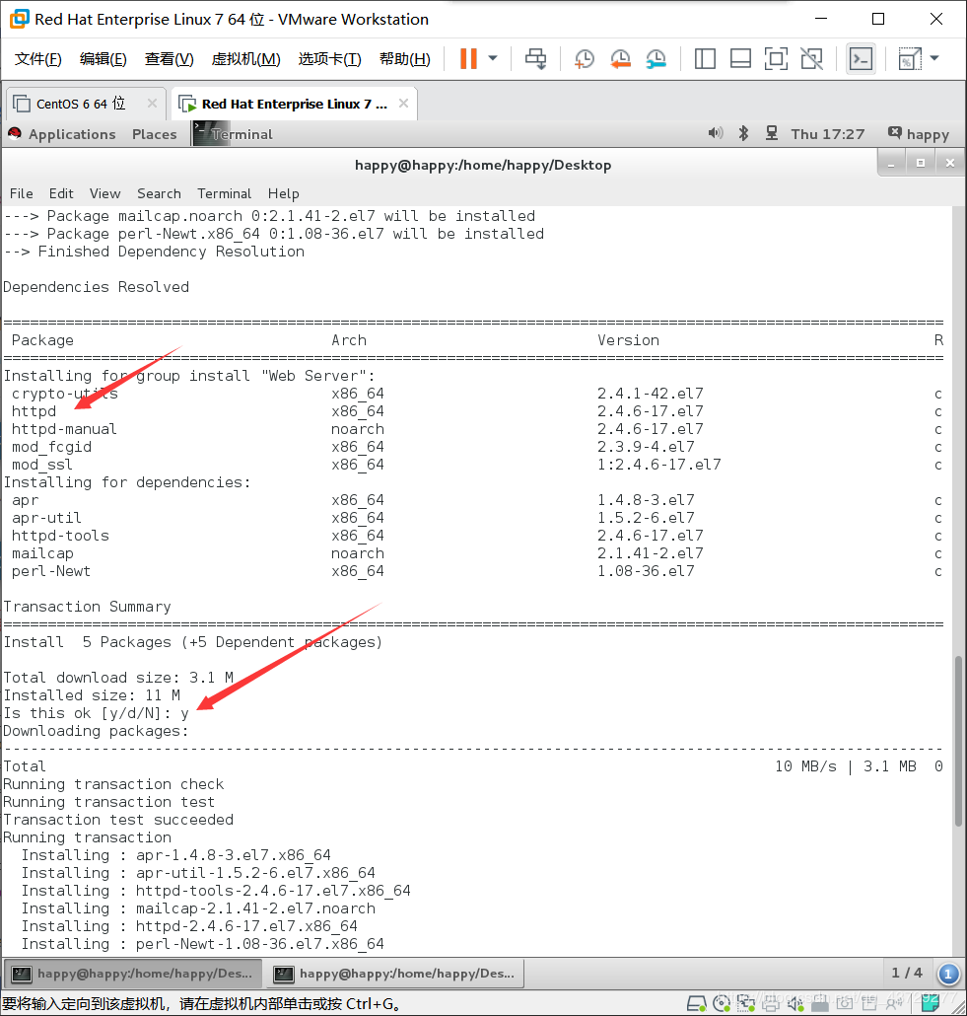This screenshot has width=967, height=1016.
Task: Click the printer device status icon
Action: (x=771, y=1004)
